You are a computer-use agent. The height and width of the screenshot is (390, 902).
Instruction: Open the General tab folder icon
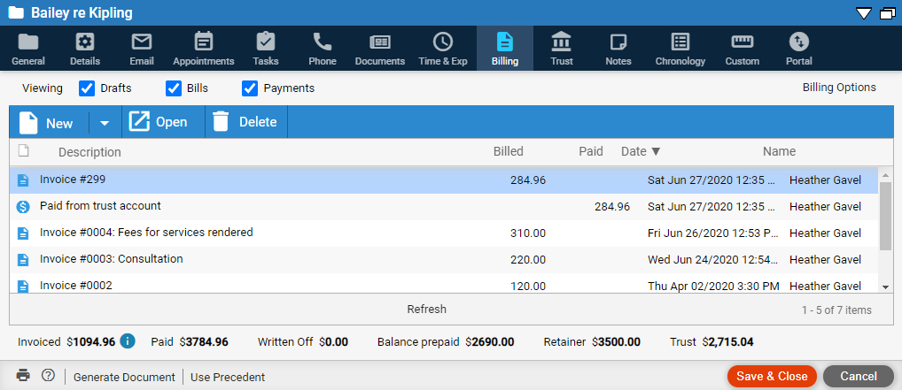pos(28,42)
